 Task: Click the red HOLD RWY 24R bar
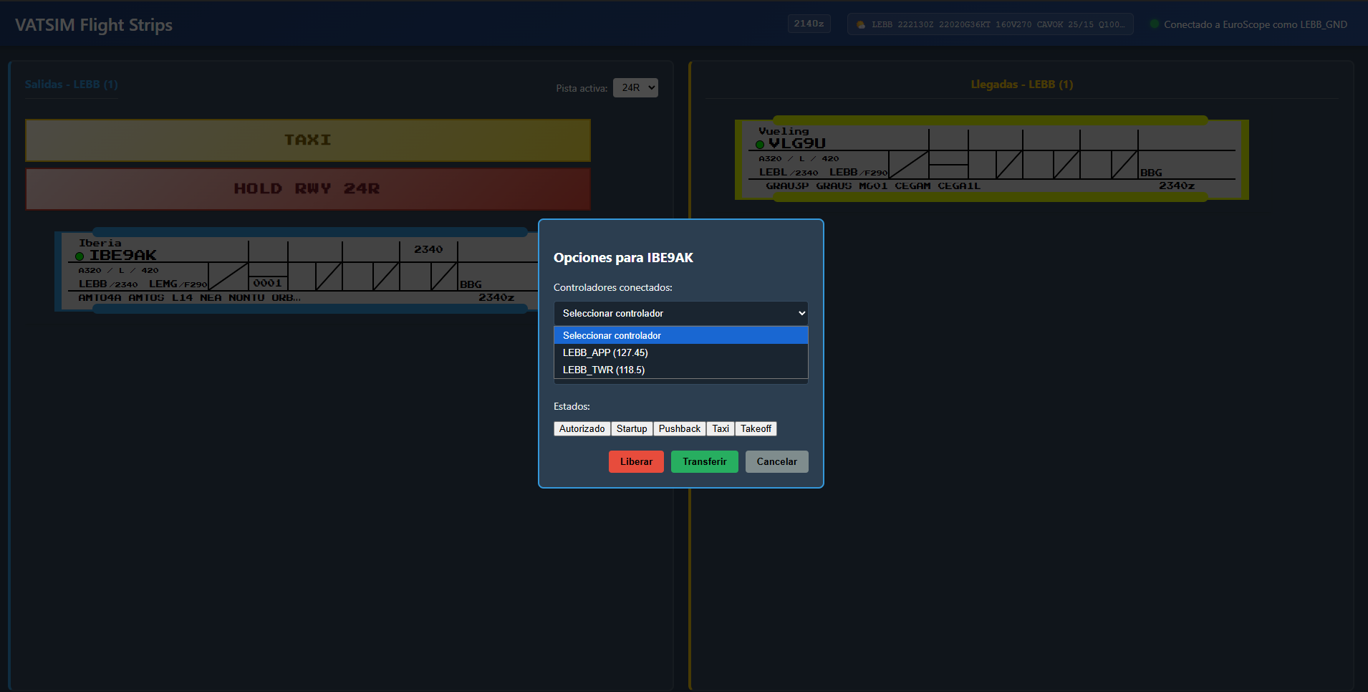(x=308, y=188)
